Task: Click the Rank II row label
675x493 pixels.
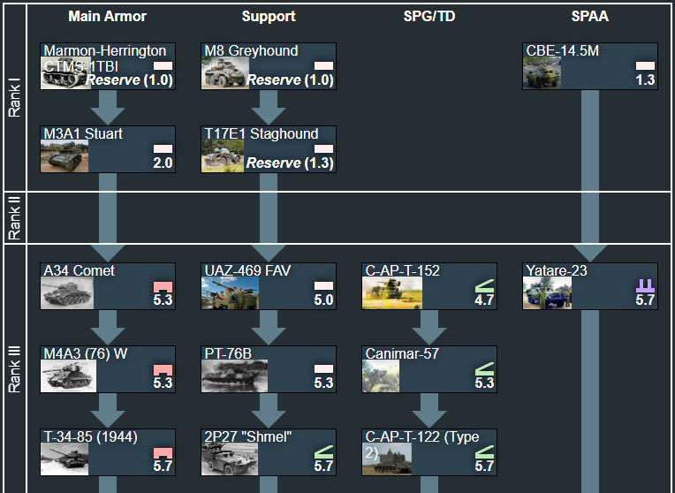Action: point(15,218)
